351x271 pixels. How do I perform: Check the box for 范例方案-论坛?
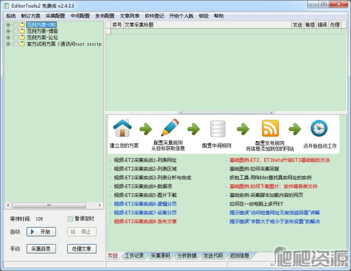point(15,37)
